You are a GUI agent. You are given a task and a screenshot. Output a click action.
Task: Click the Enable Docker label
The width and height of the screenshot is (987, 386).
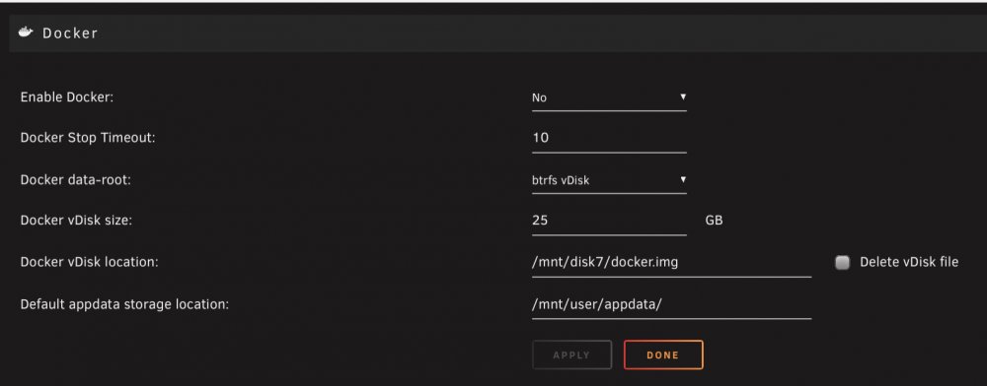point(67,97)
